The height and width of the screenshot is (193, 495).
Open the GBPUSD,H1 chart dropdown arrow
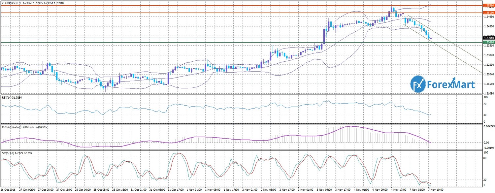click(x=3, y=3)
